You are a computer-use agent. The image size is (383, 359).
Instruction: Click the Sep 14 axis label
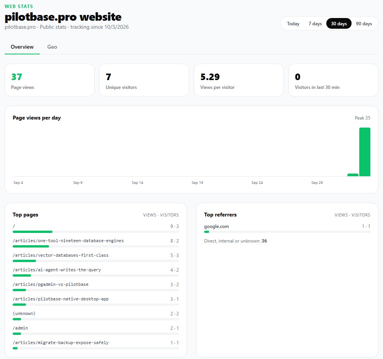point(137,182)
